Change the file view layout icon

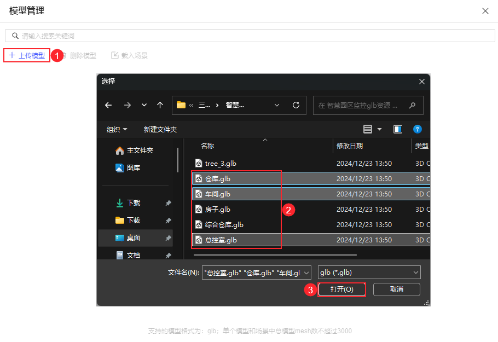368,129
